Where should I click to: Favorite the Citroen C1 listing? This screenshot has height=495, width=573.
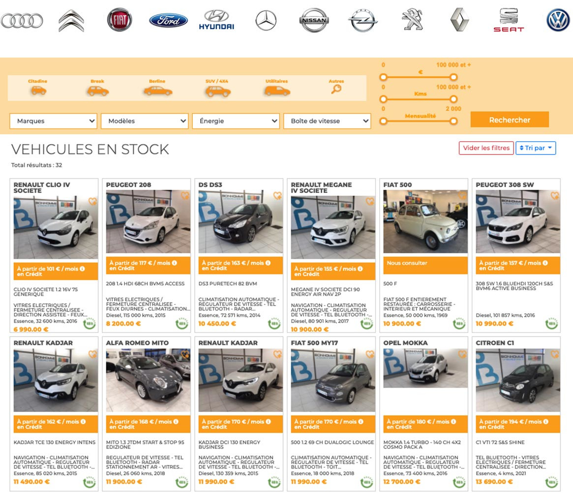pyautogui.click(x=555, y=354)
